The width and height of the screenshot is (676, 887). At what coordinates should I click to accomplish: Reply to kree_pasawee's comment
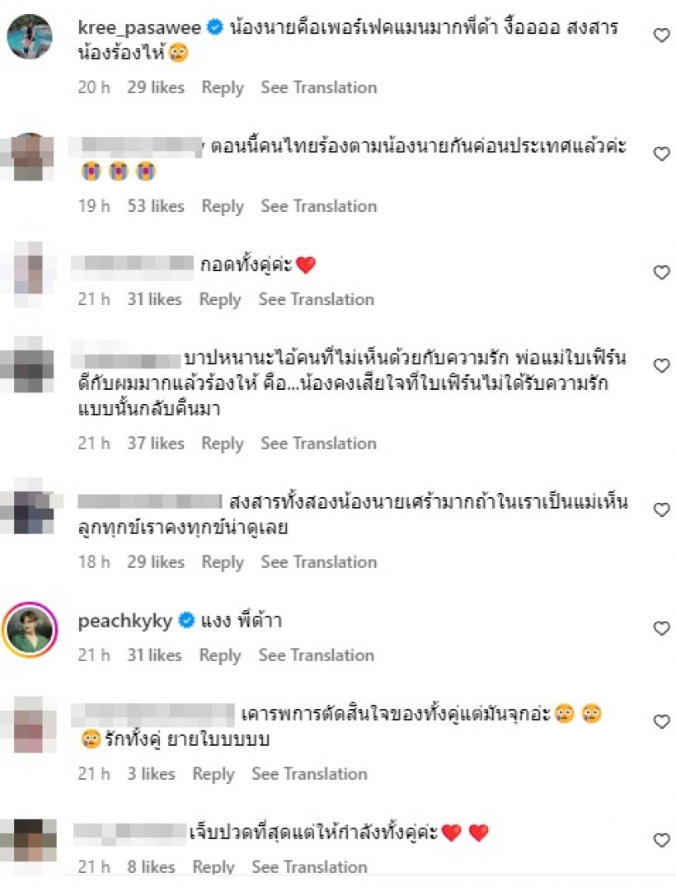point(223,87)
